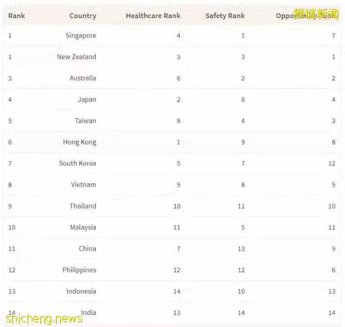Click the Thailand row name

(x=83, y=206)
